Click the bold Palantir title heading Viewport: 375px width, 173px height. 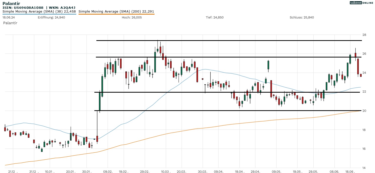click(x=11, y=4)
